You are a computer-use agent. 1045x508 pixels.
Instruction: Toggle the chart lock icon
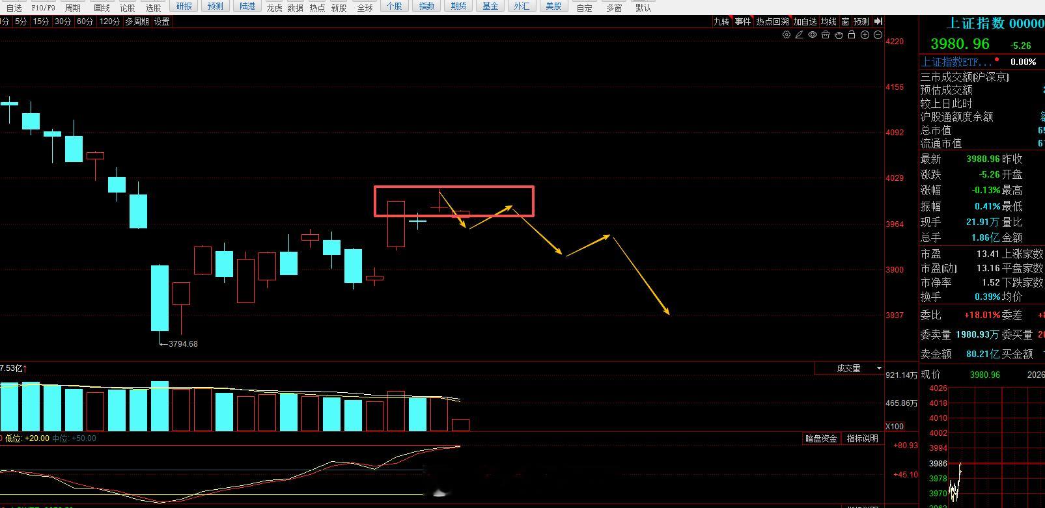[852, 35]
